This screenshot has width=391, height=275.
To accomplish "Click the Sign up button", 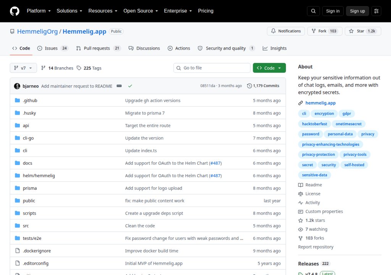I will pyautogui.click(x=357, y=11).
